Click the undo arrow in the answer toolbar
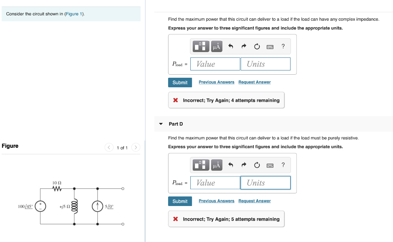The image size is (393, 242). [x=231, y=46]
